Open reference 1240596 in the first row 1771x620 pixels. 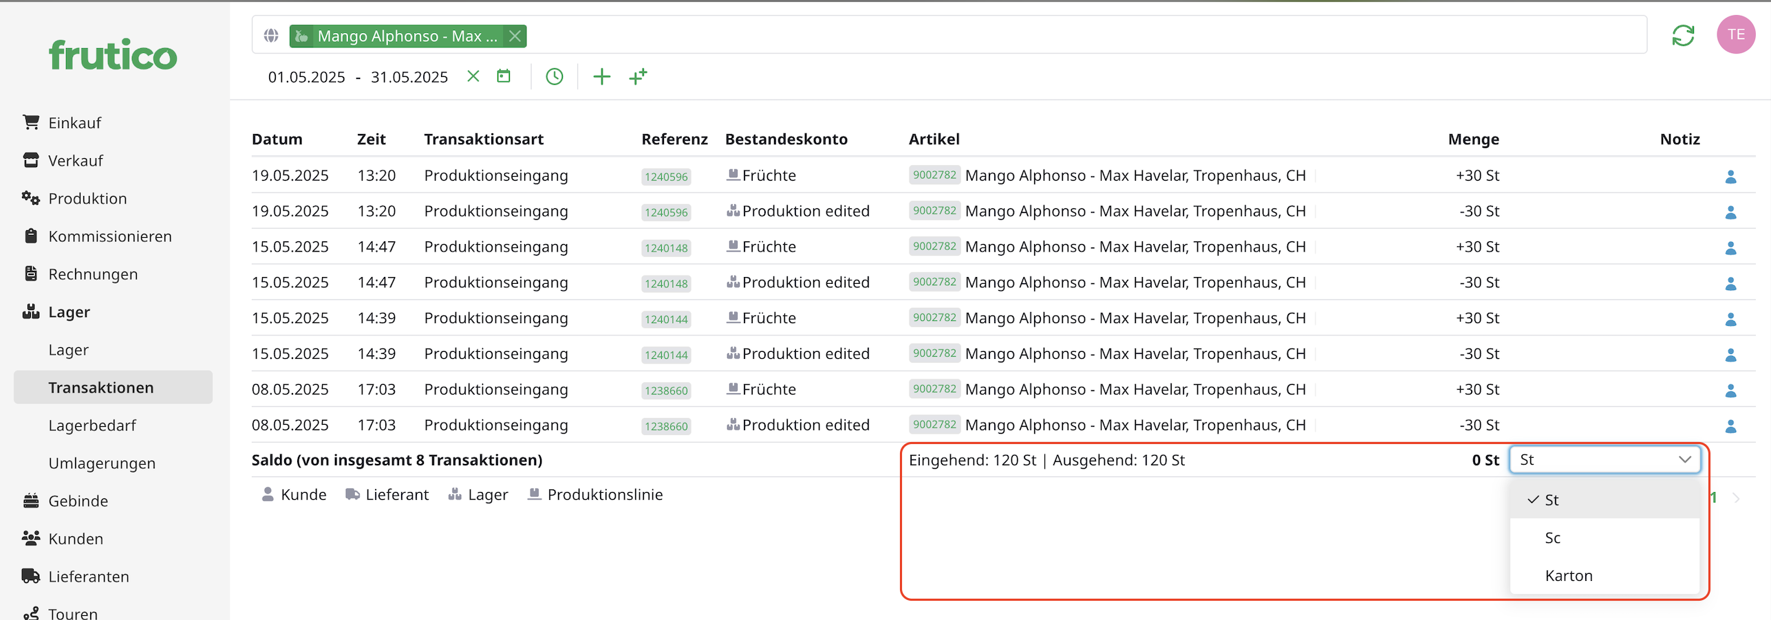[665, 177]
